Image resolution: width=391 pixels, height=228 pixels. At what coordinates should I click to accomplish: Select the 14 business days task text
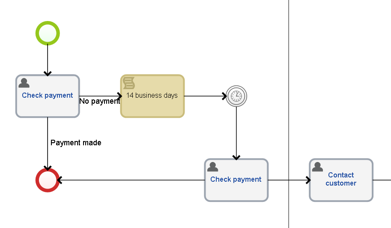(x=152, y=96)
